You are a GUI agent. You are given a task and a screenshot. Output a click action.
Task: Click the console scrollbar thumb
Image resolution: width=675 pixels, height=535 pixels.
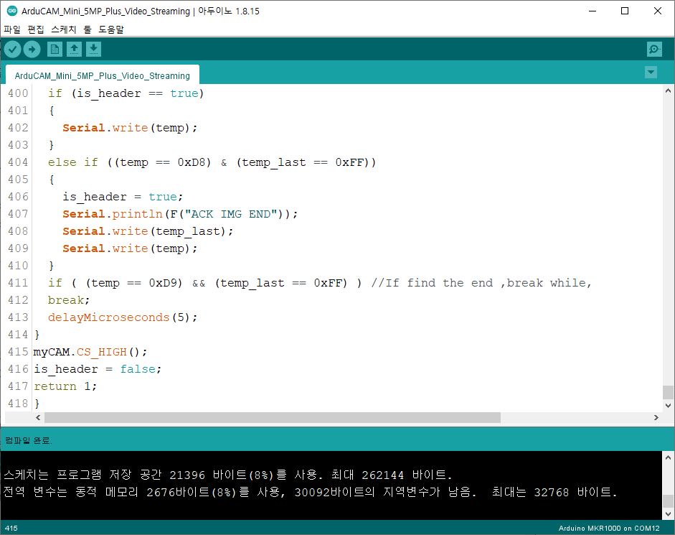click(668, 501)
